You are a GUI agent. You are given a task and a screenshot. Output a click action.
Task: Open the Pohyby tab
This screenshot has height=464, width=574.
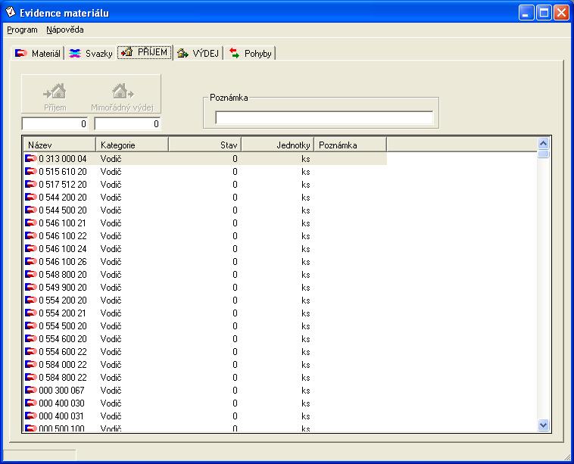[x=250, y=54]
